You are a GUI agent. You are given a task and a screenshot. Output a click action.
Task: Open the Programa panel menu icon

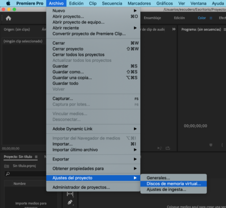coord(225,29)
